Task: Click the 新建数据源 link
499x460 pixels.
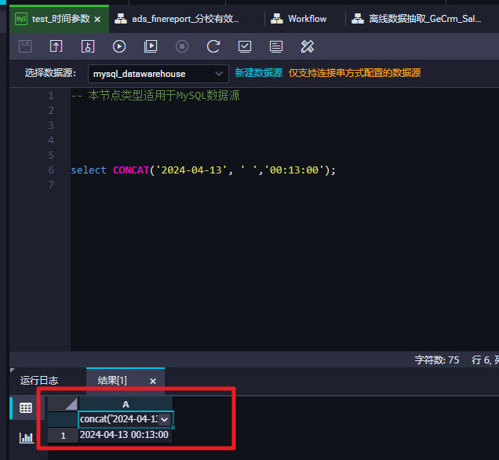Action: pyautogui.click(x=258, y=73)
